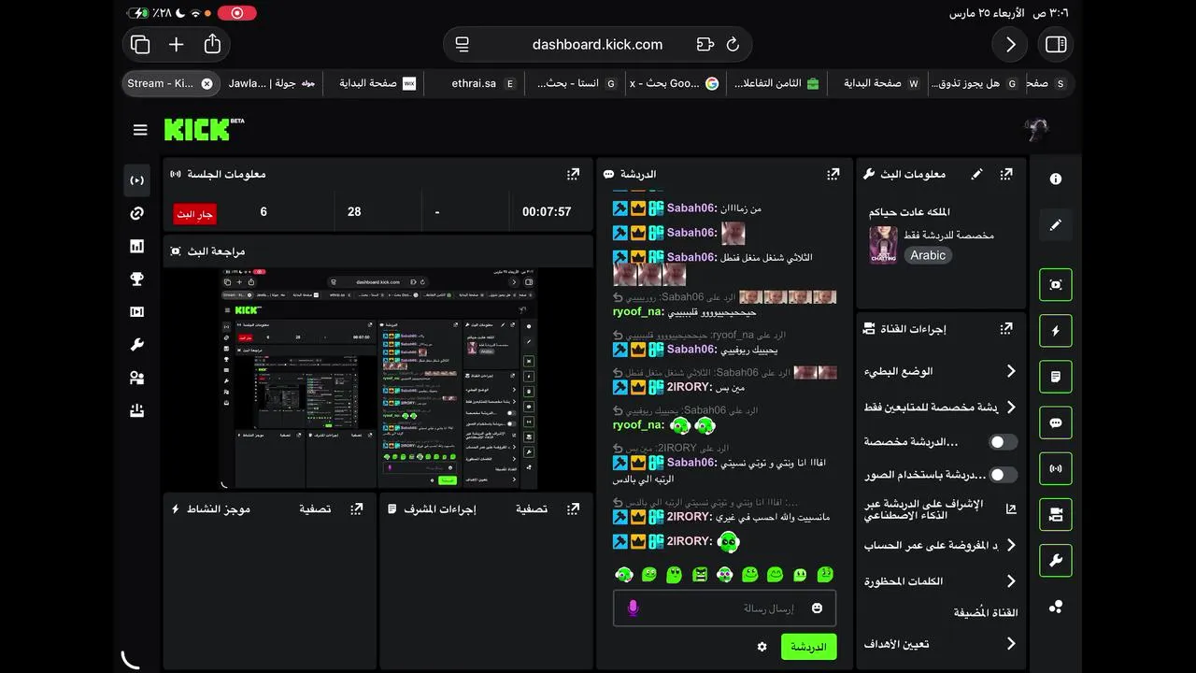Click the مراجعة البث stream preview thumbnail
1196x673 pixels.
378,379
